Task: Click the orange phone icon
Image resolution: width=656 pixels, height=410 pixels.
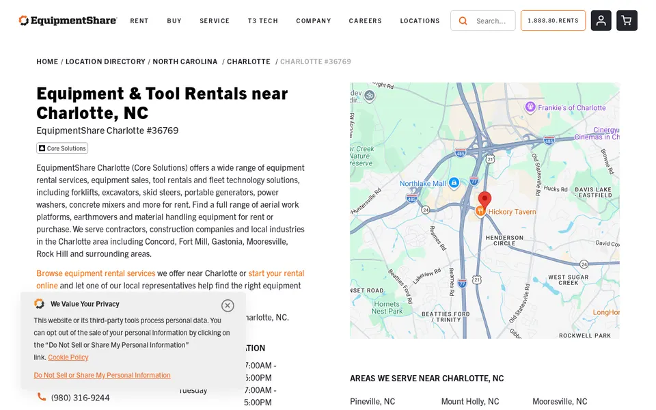Action: click(42, 396)
